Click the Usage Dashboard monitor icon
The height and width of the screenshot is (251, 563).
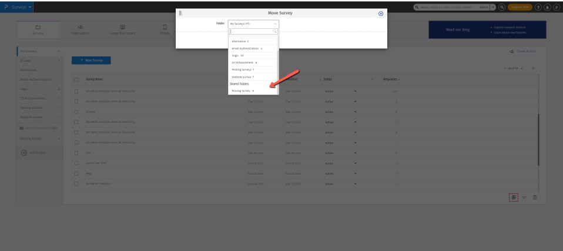122,27
